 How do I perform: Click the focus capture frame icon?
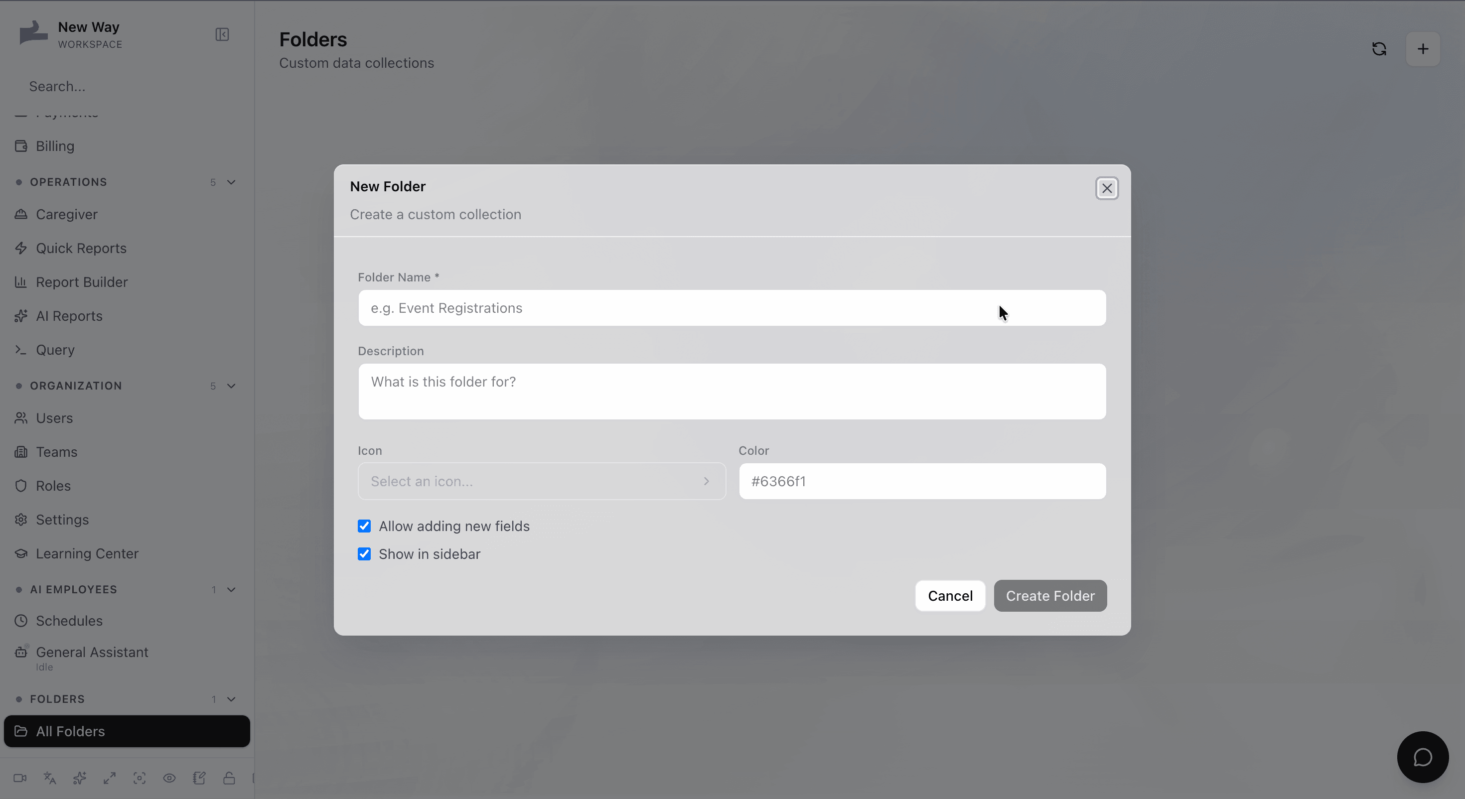[140, 778]
